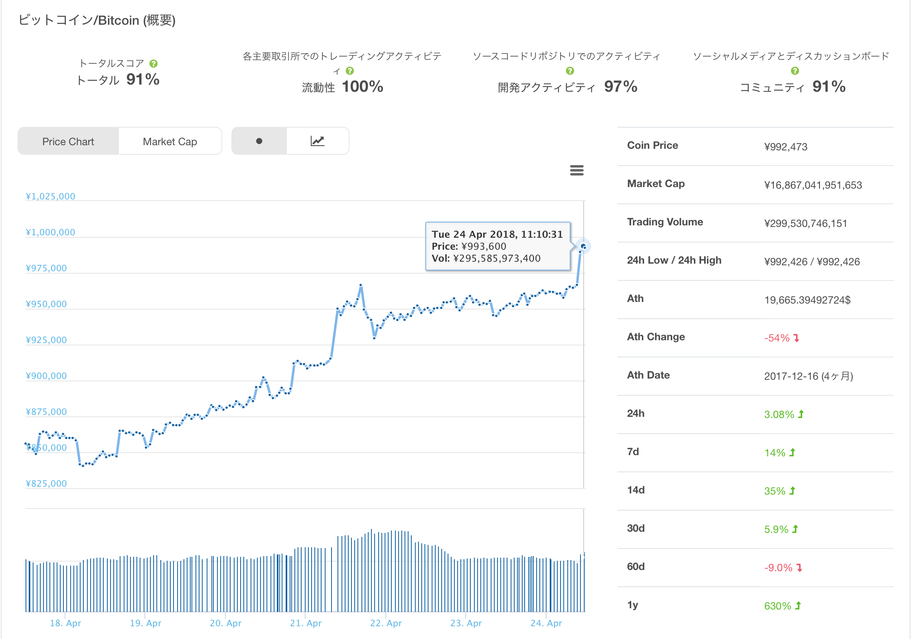
Task: Click the Coin Price row label
Action: (652, 145)
